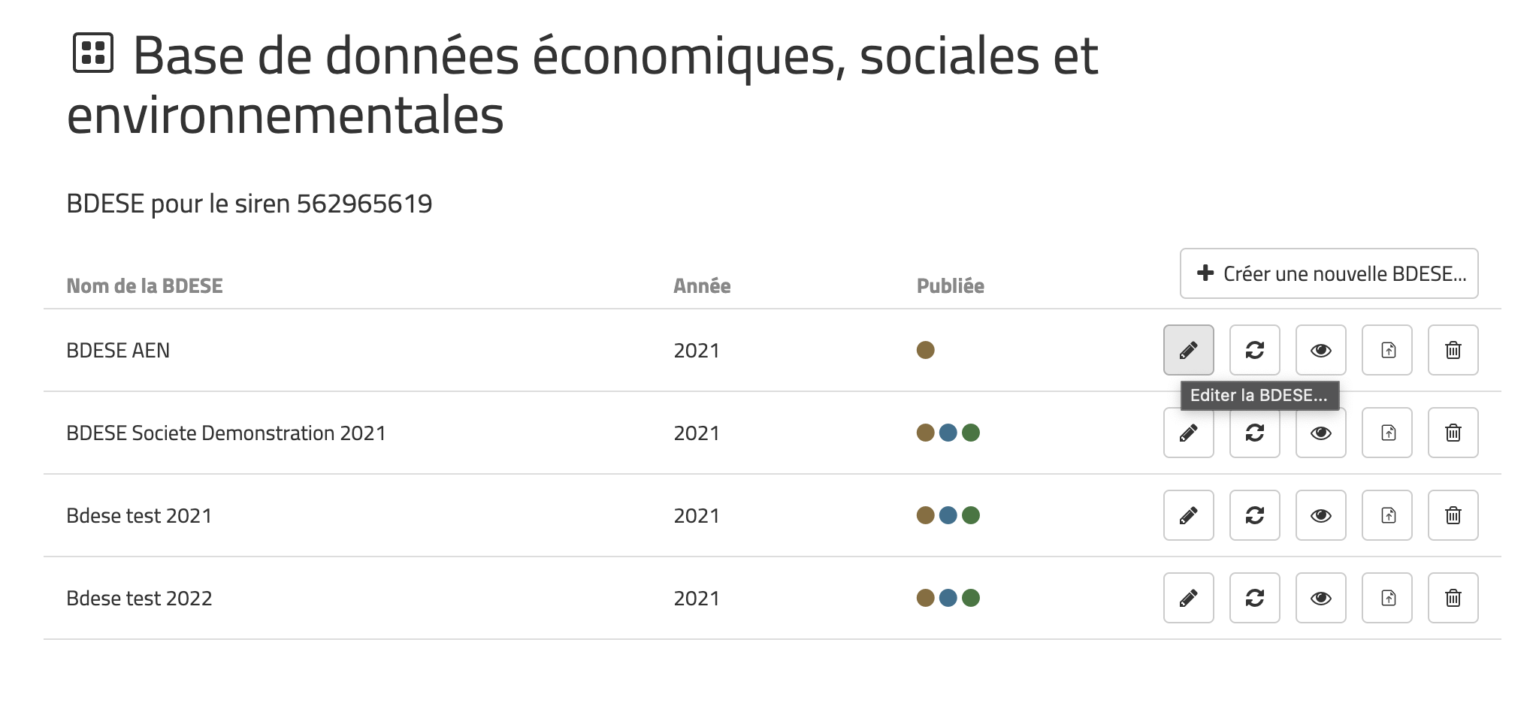Viewport: 1539px width, 718px height.
Task: Edit the BDESE AEN entry with pencil icon
Action: (x=1188, y=350)
